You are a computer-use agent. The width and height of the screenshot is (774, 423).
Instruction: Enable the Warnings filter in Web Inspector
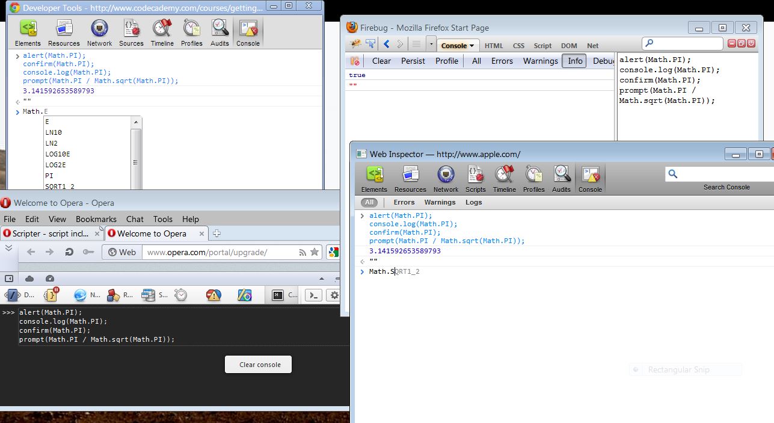coord(440,202)
